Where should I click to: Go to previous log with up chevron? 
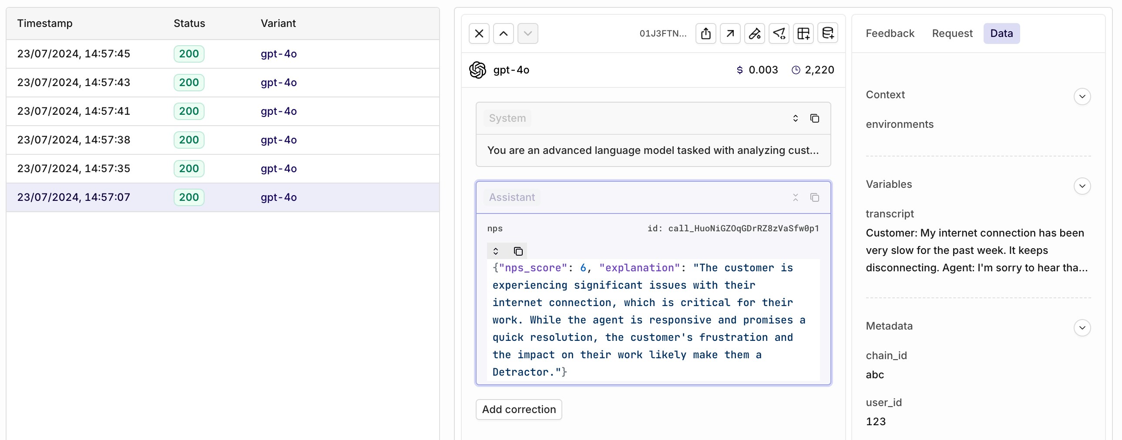(x=504, y=33)
